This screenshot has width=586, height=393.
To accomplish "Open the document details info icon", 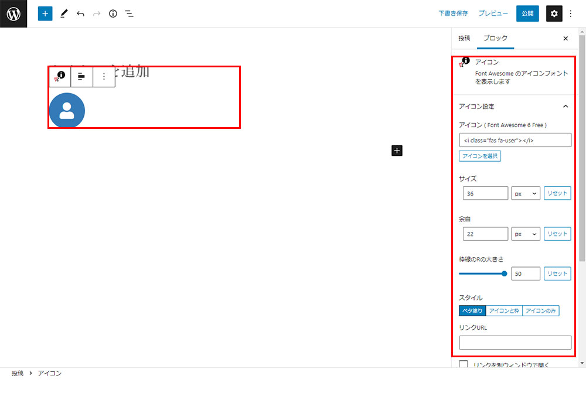I will click(113, 13).
